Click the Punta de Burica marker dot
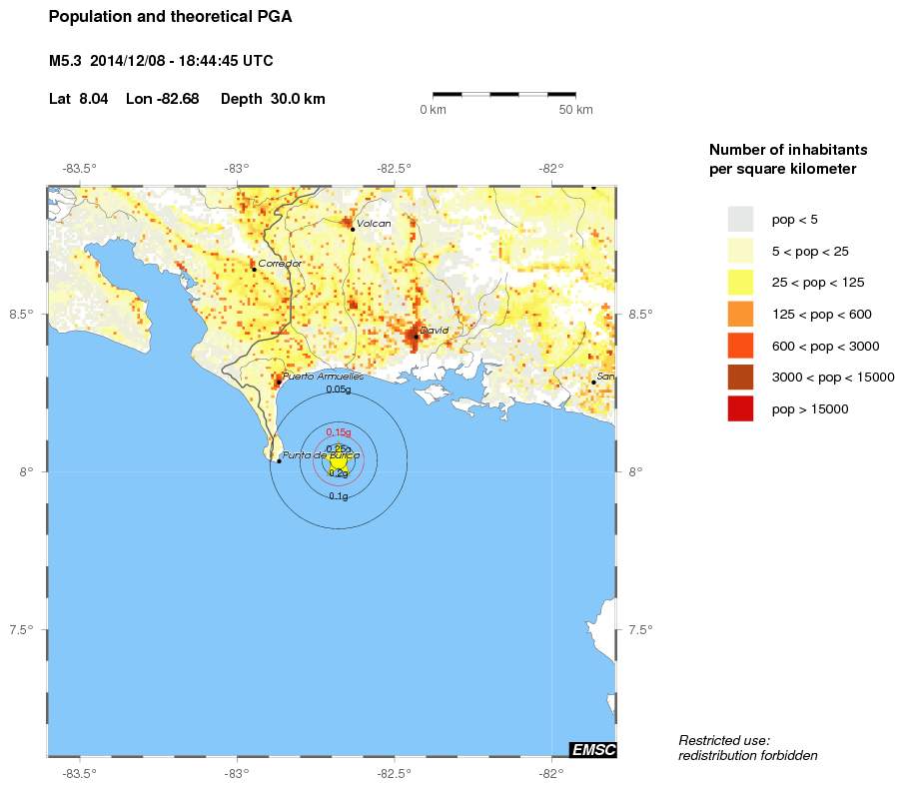 tap(279, 460)
